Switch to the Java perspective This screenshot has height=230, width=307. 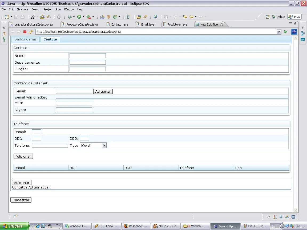[294, 17]
